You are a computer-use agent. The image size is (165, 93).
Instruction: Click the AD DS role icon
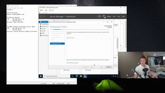[41, 29]
